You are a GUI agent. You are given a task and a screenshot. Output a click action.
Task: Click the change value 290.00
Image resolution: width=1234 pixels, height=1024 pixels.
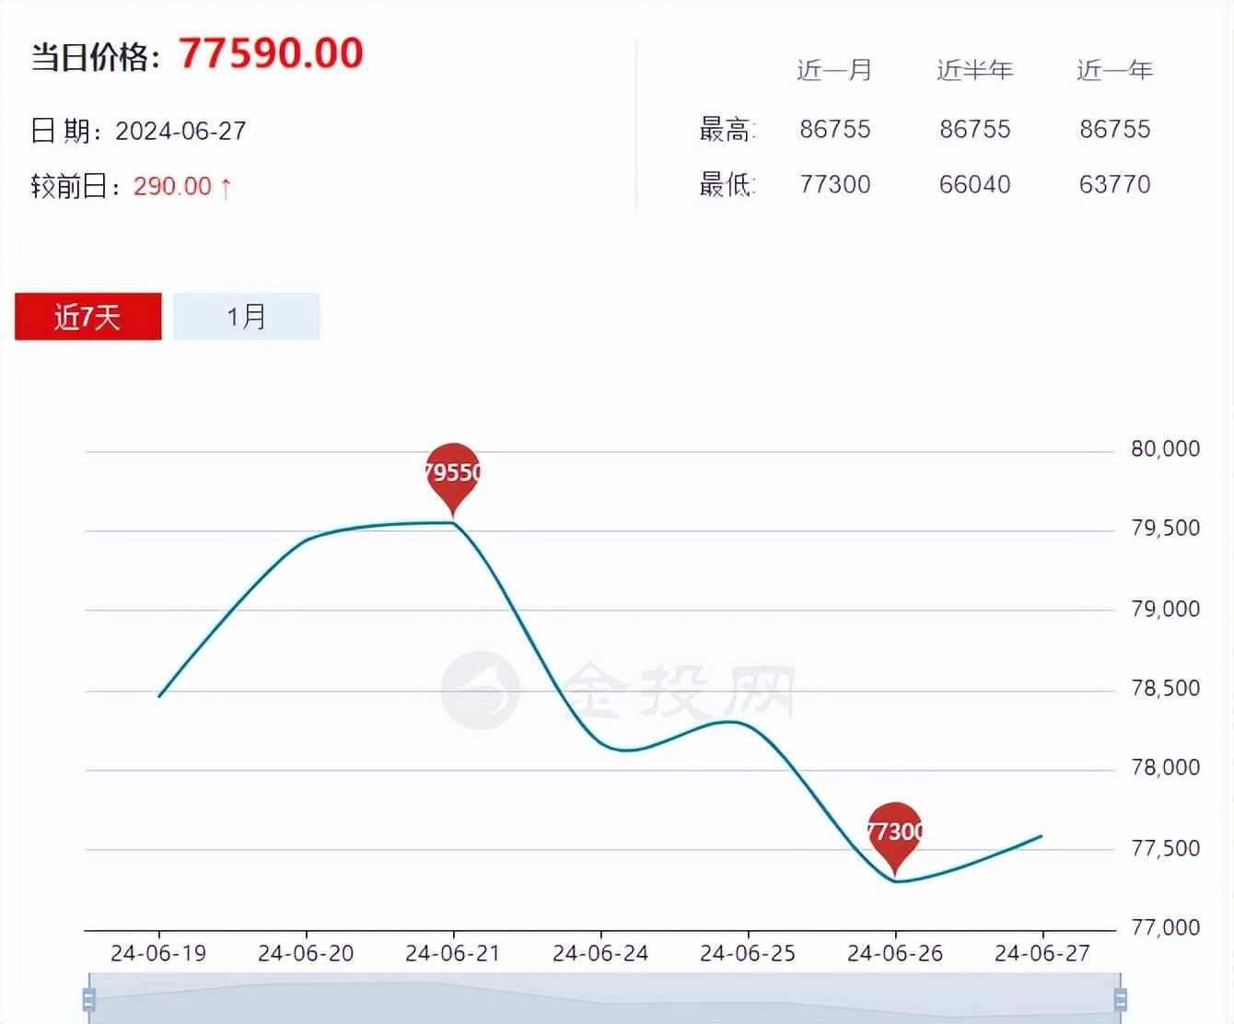tap(172, 186)
